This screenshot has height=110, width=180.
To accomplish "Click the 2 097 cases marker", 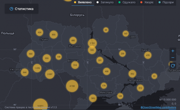I will pos(50,74).
